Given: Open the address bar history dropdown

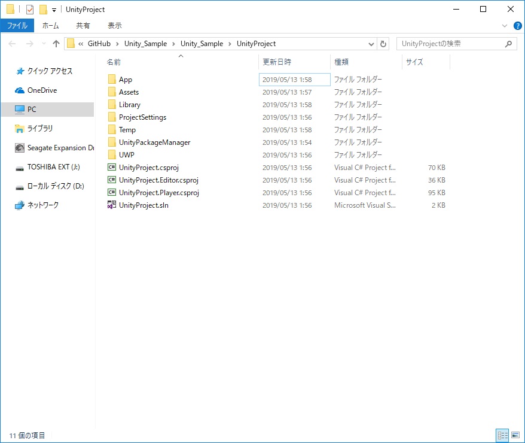Looking at the screenshot, I should pos(371,44).
